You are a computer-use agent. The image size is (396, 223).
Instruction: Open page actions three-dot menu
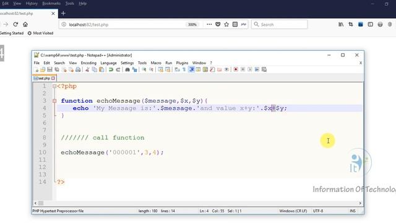click(209, 24)
